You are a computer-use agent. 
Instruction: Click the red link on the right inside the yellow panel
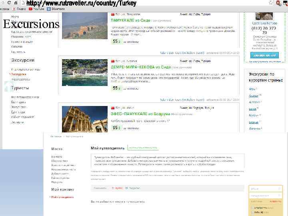275,202
